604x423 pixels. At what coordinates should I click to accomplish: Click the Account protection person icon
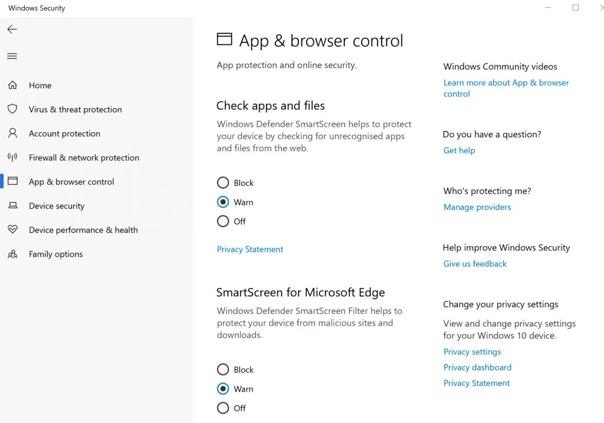[12, 133]
